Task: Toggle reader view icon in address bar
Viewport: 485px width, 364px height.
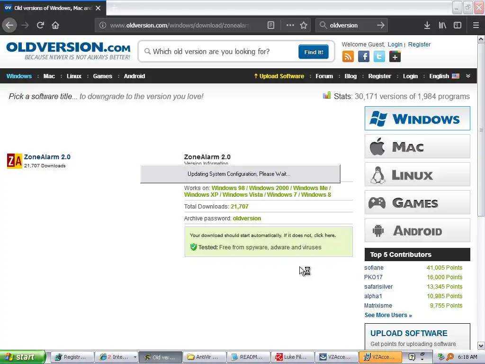Action: pyautogui.click(x=270, y=25)
